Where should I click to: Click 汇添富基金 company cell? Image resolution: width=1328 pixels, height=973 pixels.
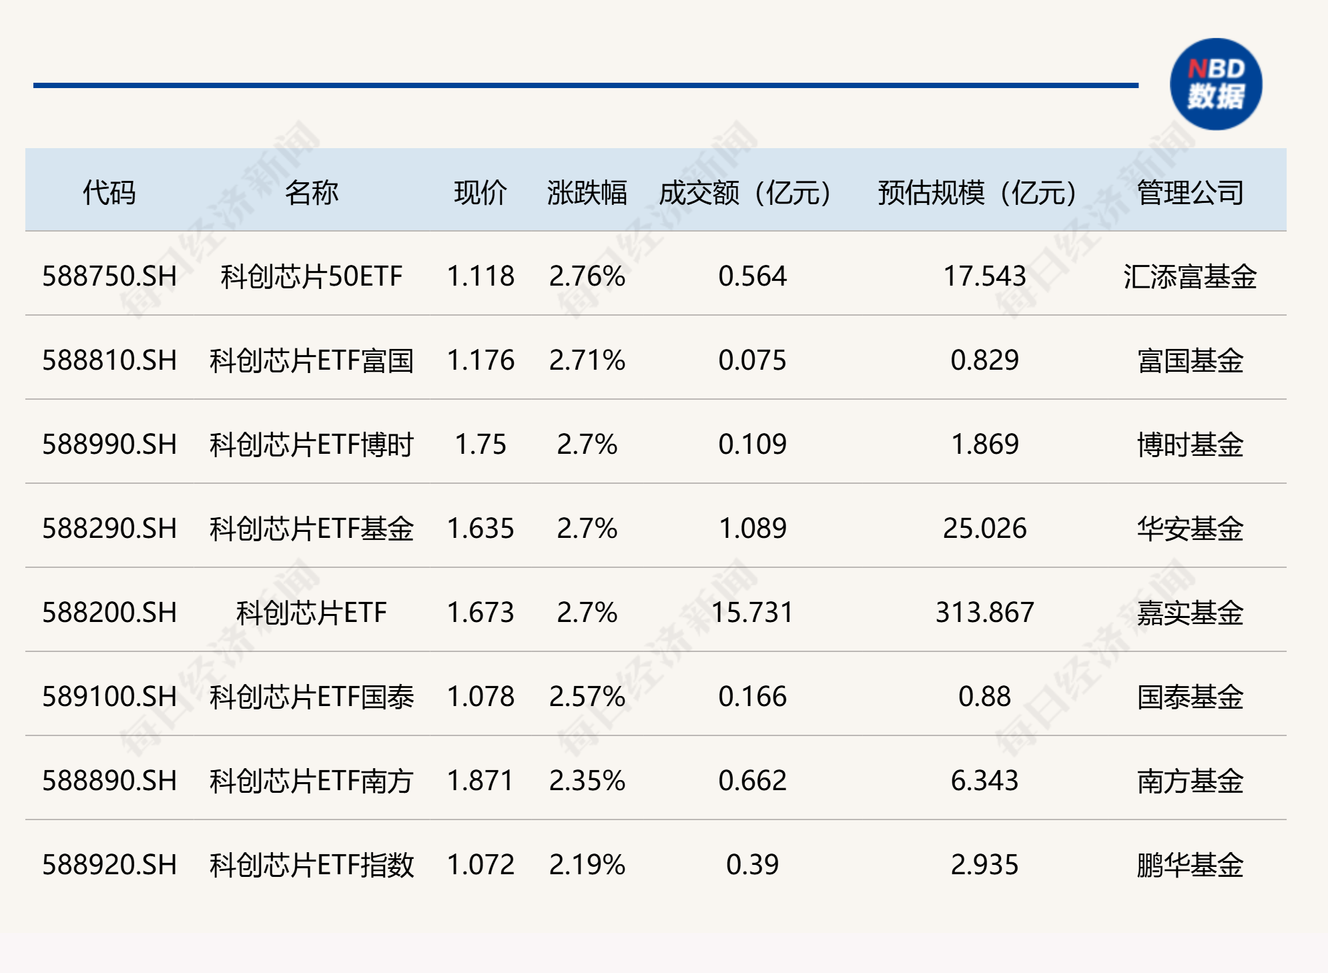(1191, 276)
